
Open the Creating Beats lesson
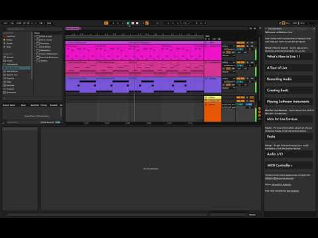(289, 91)
